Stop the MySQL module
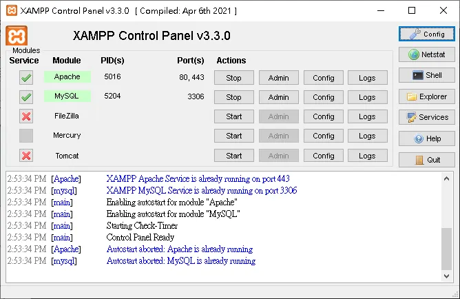 pos(234,97)
